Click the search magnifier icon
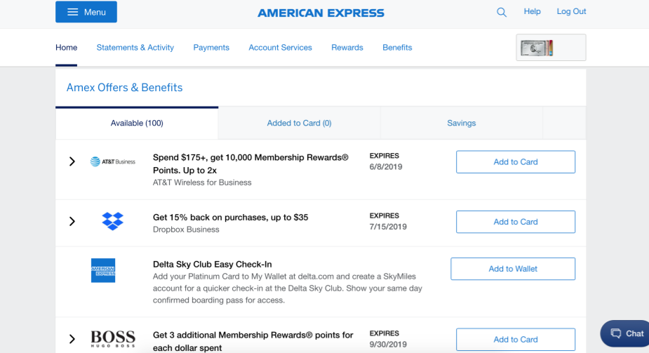 502,12
